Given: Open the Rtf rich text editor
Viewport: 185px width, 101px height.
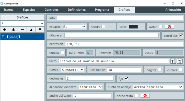Looking at the screenshot, I should (180, 61).
